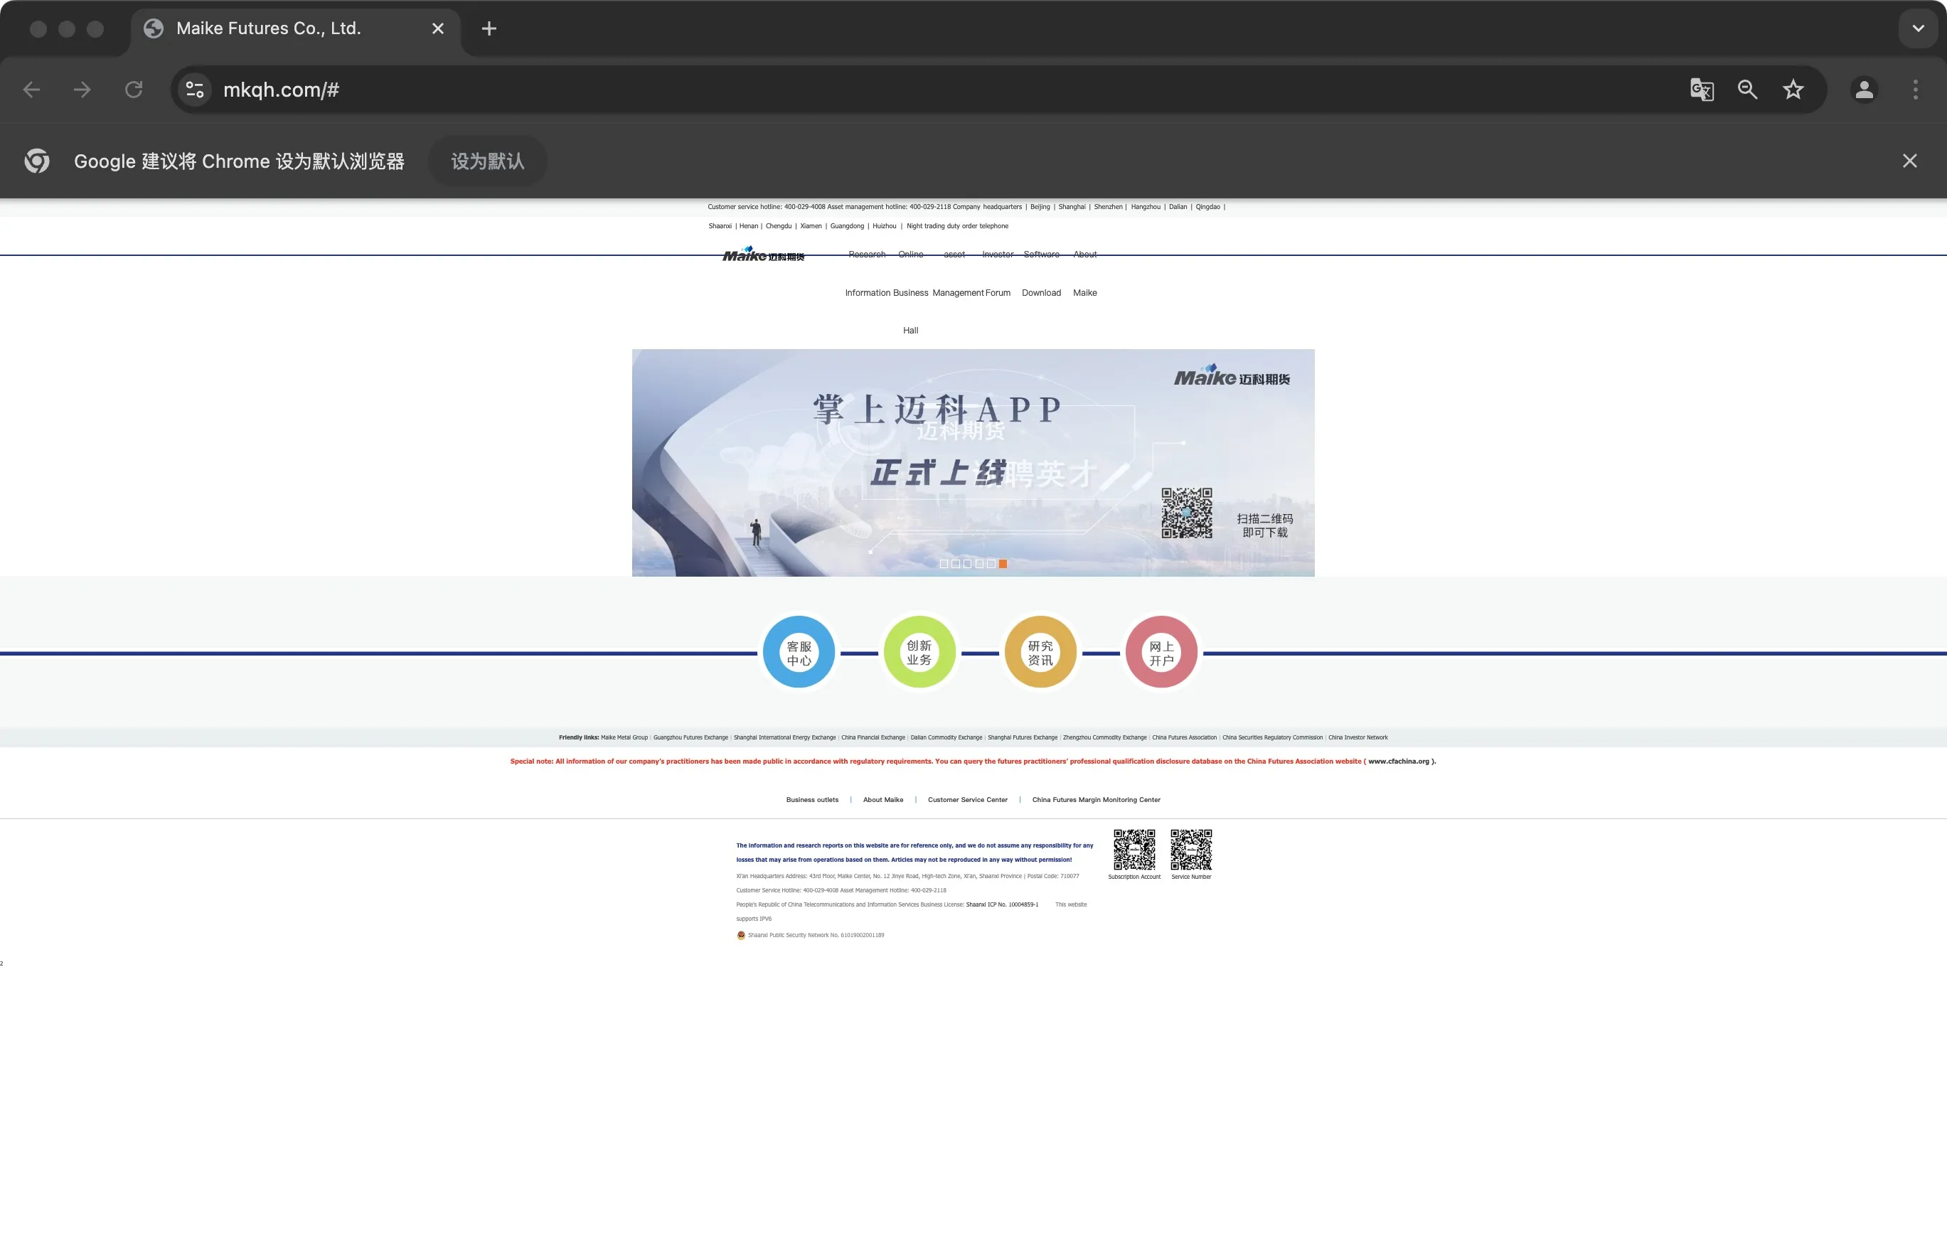The height and width of the screenshot is (1250, 1947).
Task: Open the Business outlets footer link
Action: coord(812,801)
